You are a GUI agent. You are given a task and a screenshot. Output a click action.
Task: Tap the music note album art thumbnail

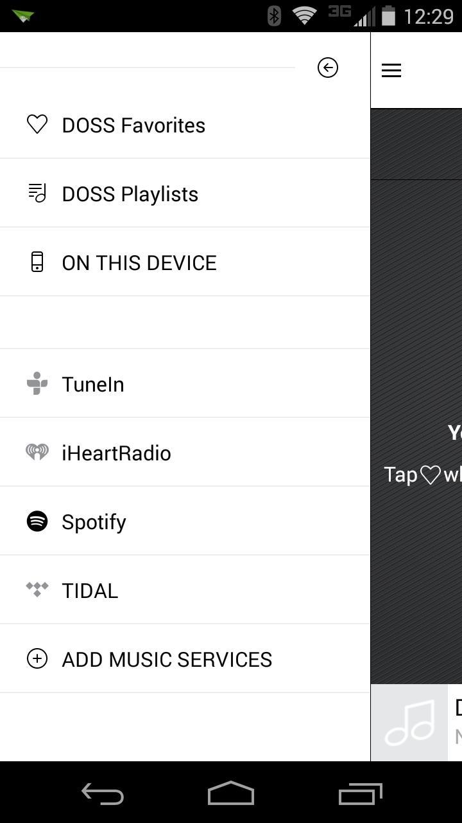(409, 723)
